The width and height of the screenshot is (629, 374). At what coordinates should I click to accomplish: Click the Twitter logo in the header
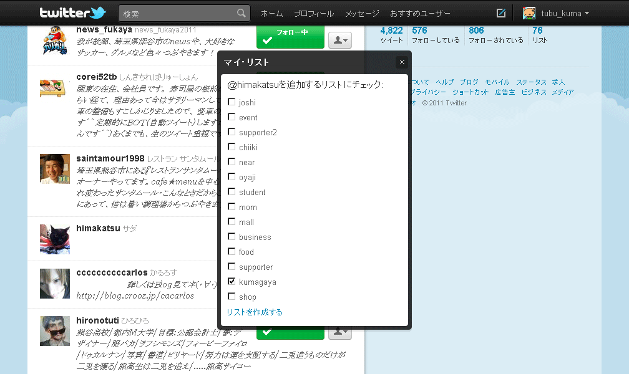click(72, 13)
